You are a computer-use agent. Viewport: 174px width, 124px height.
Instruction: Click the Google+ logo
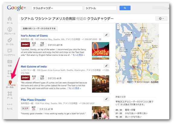click(x=16, y=8)
